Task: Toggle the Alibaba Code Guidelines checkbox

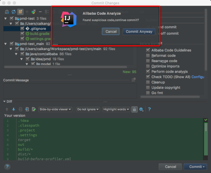Action: click(x=148, y=50)
